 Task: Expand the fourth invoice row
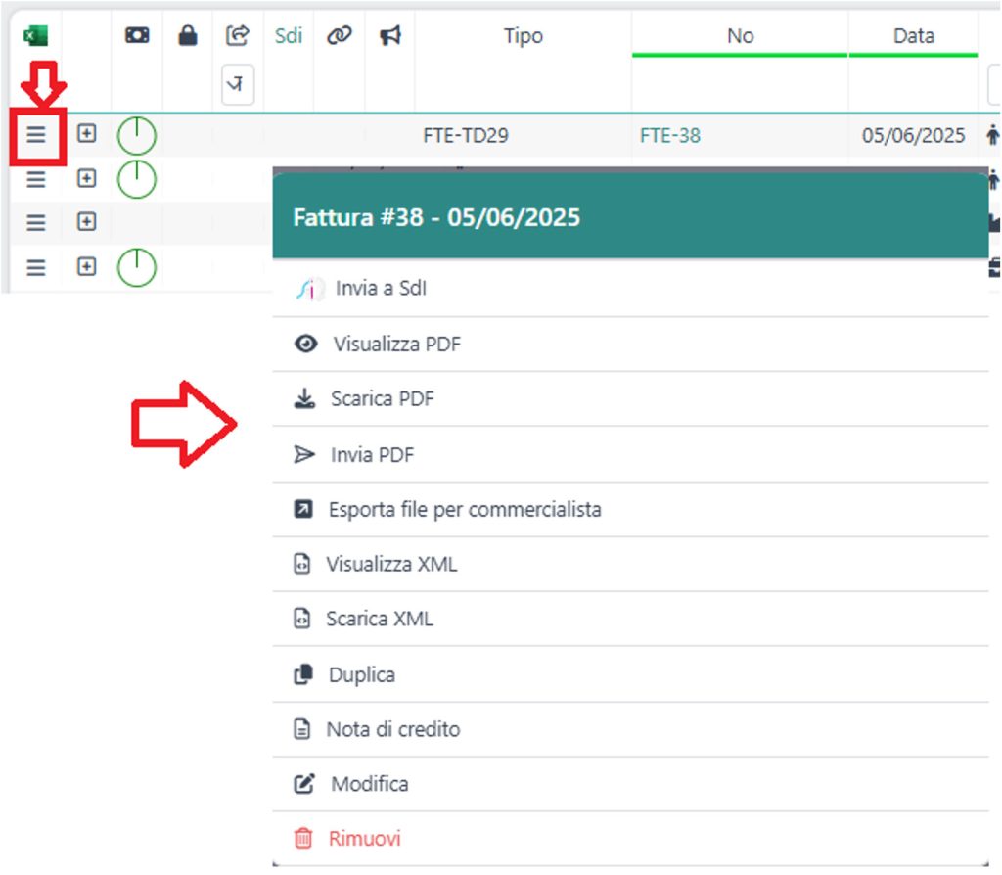click(x=87, y=266)
